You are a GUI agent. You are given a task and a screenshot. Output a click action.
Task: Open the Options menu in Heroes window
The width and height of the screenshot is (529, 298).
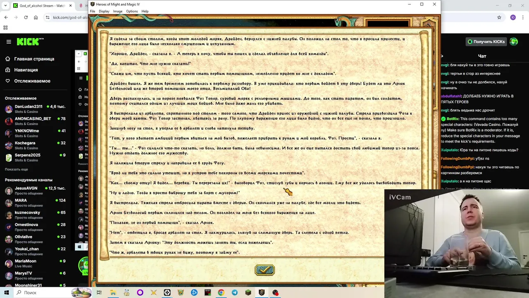pyautogui.click(x=132, y=11)
